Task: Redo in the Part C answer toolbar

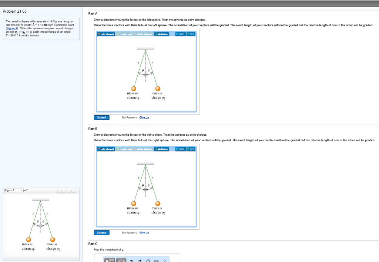Action: [140, 261]
